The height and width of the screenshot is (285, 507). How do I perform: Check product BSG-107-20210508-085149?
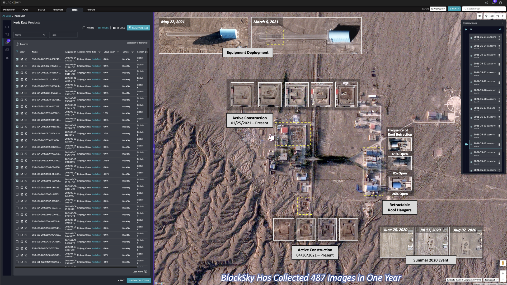click(x=17, y=188)
